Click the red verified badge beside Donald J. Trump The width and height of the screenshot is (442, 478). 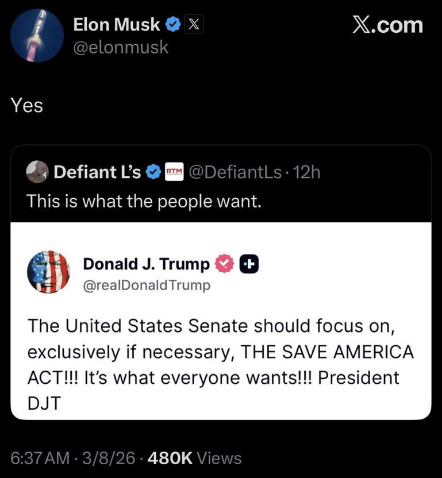coord(224,264)
